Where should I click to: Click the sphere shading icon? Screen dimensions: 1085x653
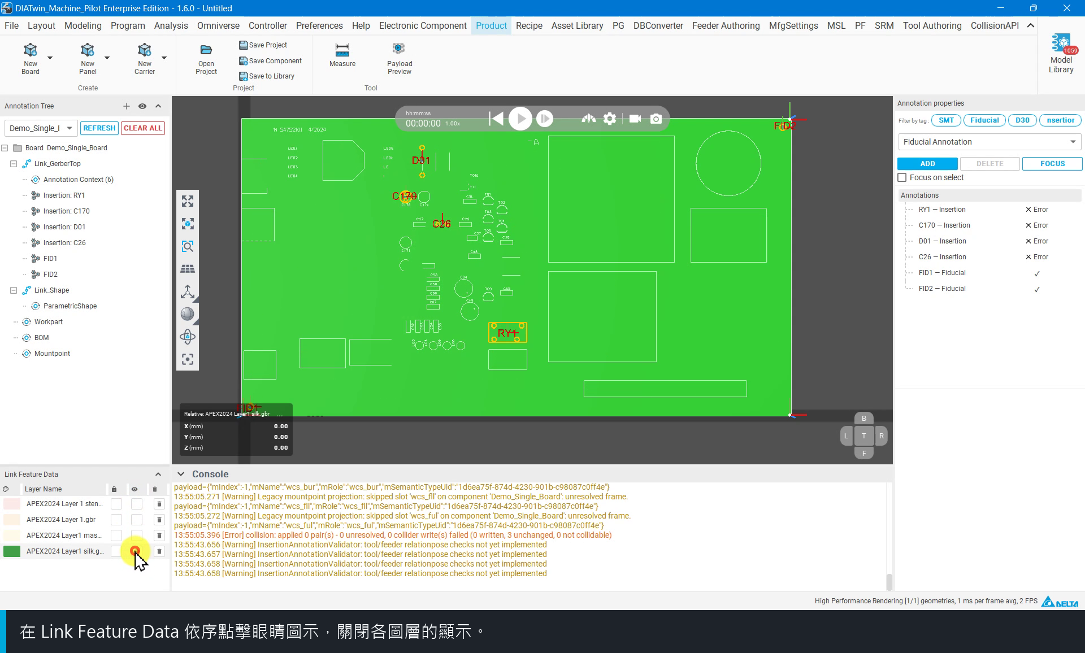[188, 314]
